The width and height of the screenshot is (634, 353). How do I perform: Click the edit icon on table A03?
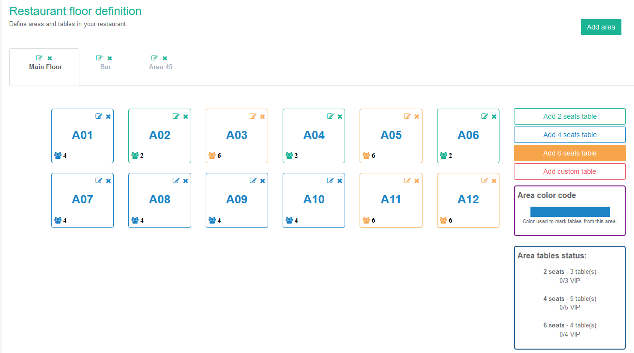(x=253, y=116)
